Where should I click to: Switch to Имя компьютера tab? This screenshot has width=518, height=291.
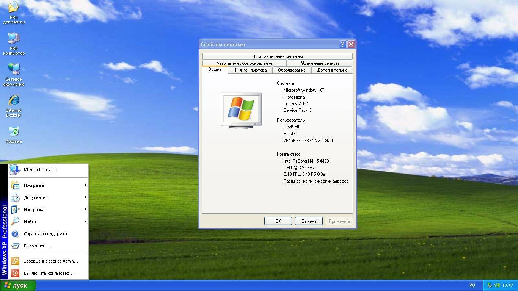(x=250, y=70)
